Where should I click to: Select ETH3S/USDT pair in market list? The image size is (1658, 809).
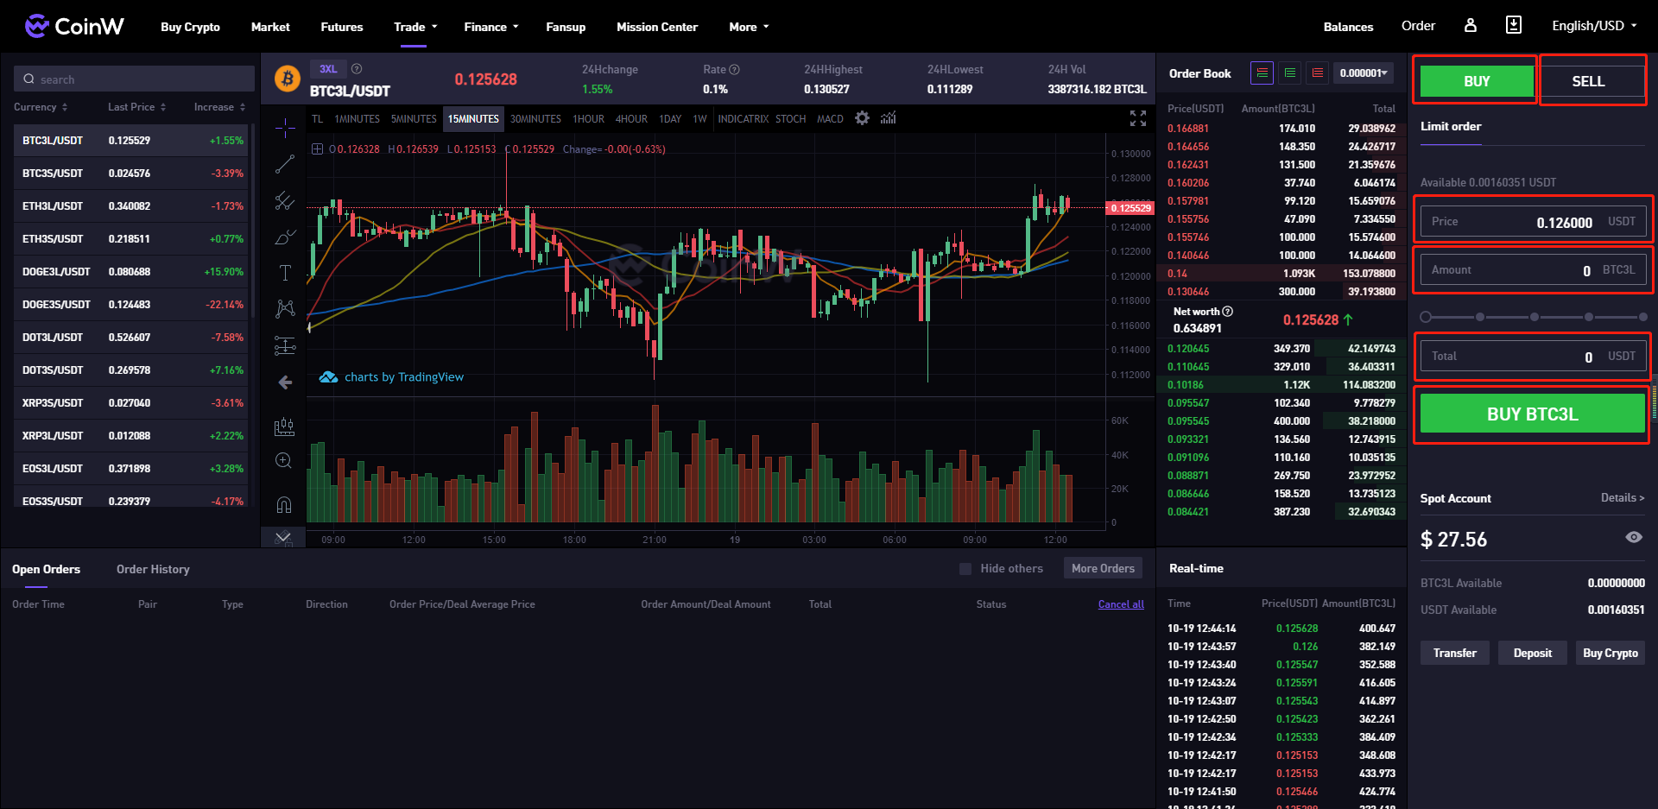(x=132, y=238)
